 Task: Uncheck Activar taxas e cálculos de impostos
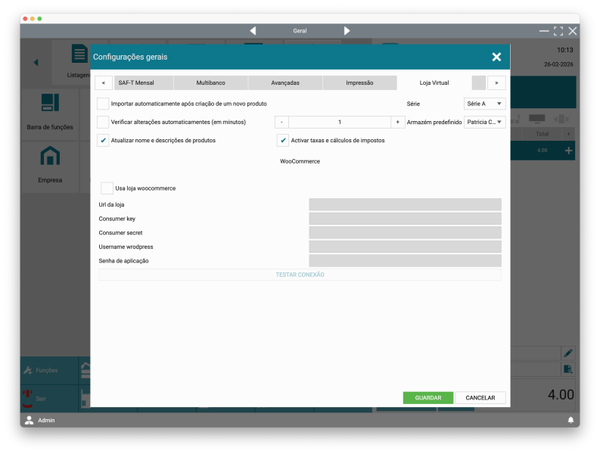pyautogui.click(x=283, y=140)
